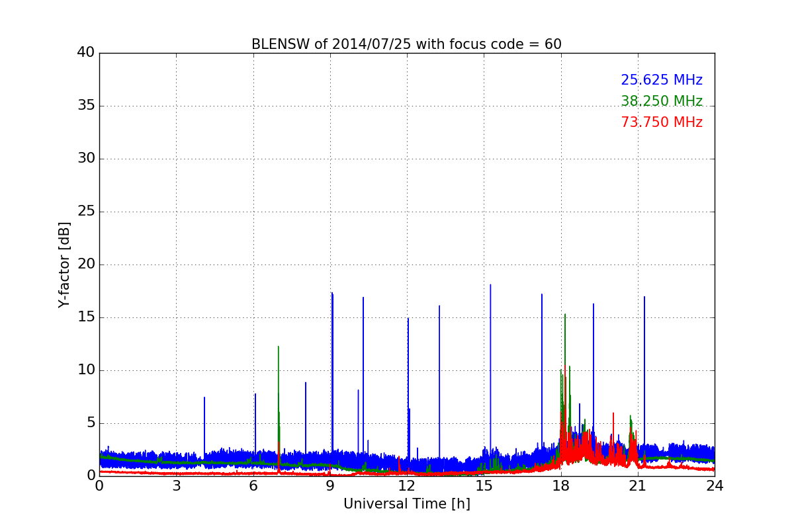
Task: Click the x-axis tick label 6
Action: point(253,485)
